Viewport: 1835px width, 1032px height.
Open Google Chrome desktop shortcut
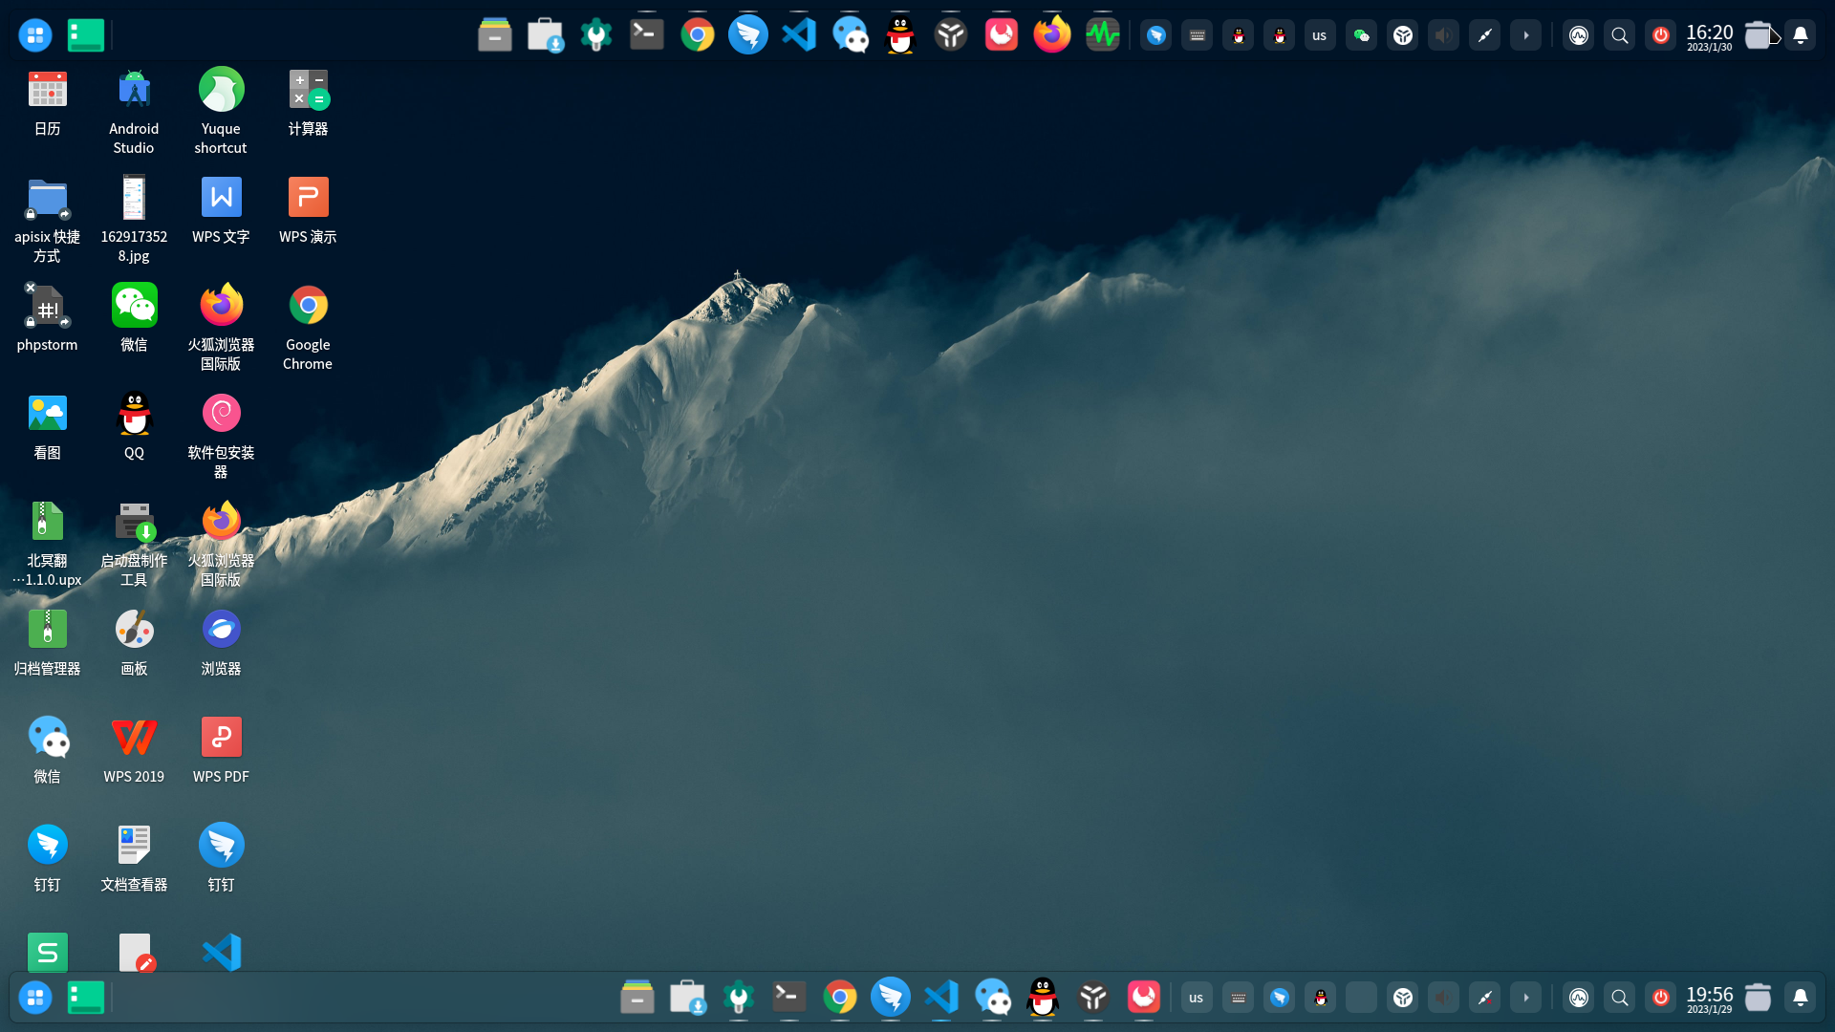(x=308, y=306)
